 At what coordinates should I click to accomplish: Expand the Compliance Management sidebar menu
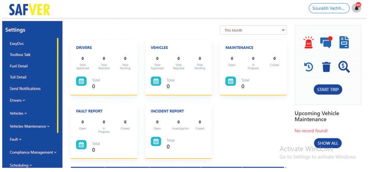tap(33, 152)
